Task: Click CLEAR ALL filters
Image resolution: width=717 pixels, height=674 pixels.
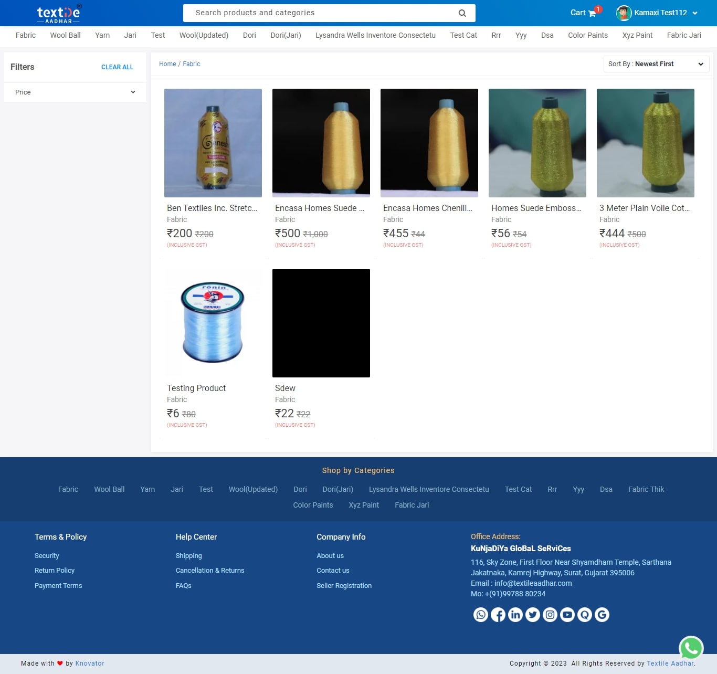Action: click(x=117, y=67)
